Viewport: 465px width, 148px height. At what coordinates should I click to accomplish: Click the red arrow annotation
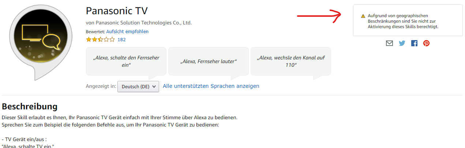[319, 16]
